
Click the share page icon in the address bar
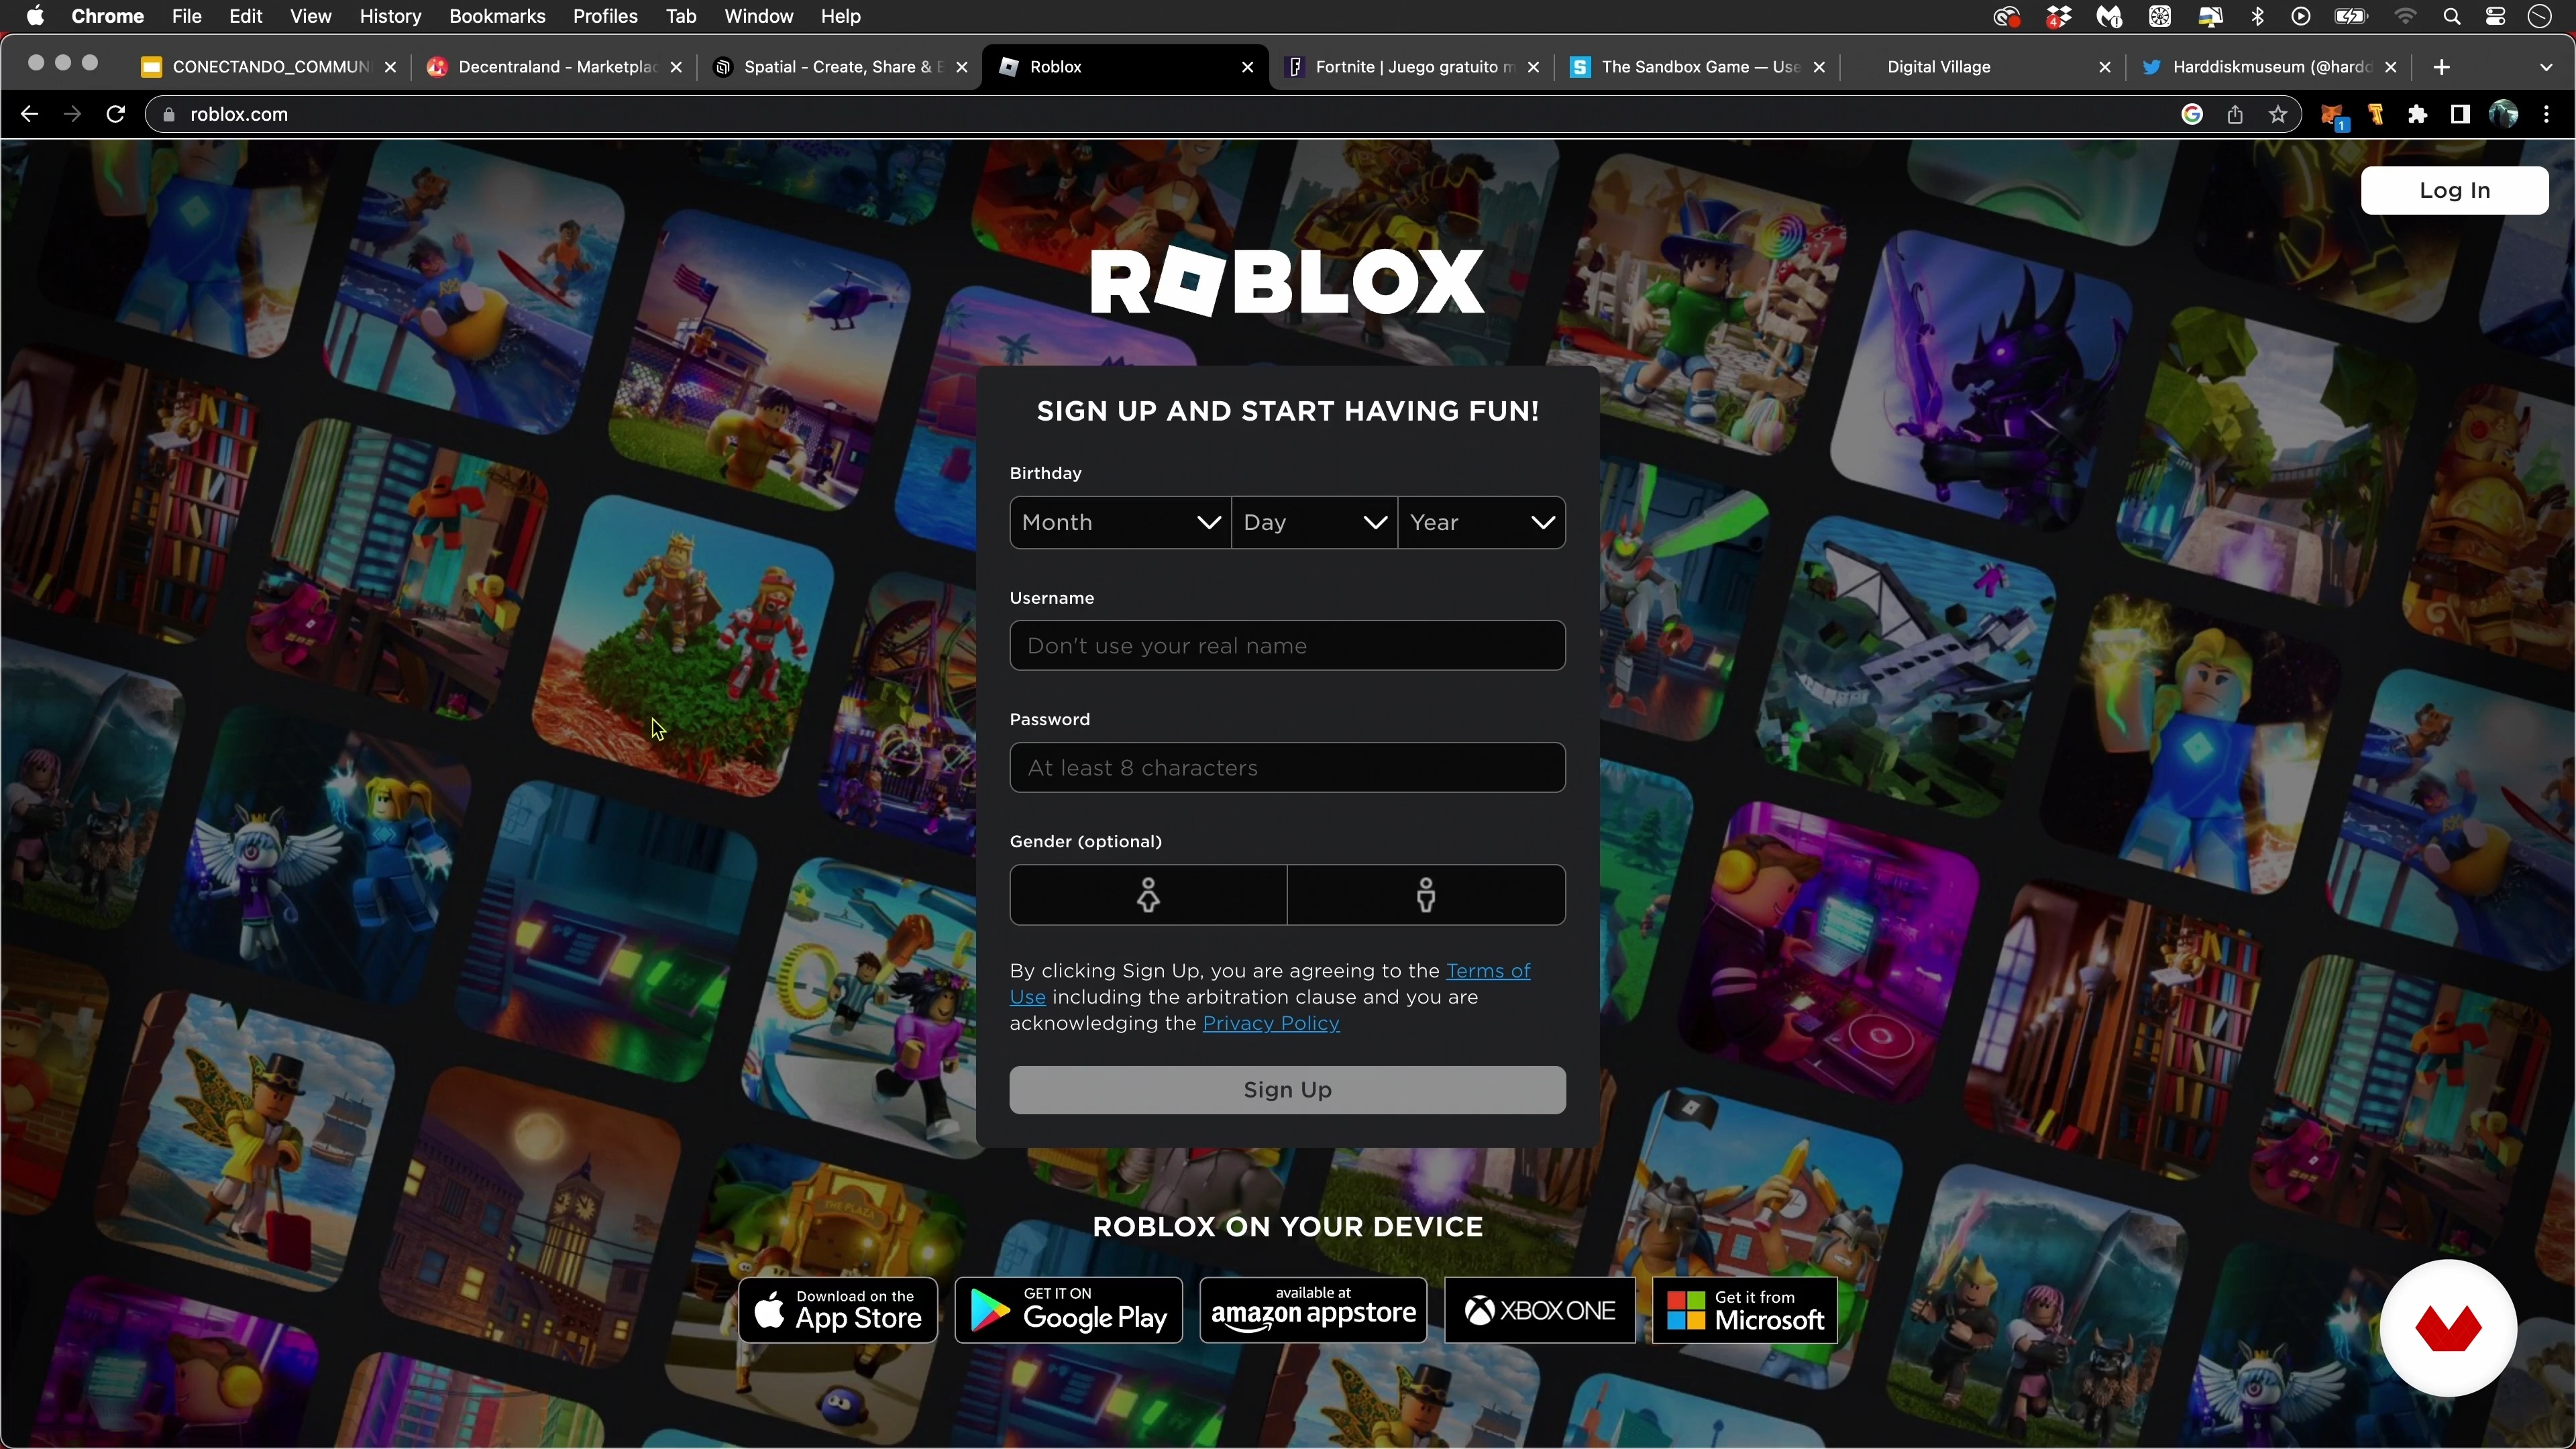(2235, 115)
